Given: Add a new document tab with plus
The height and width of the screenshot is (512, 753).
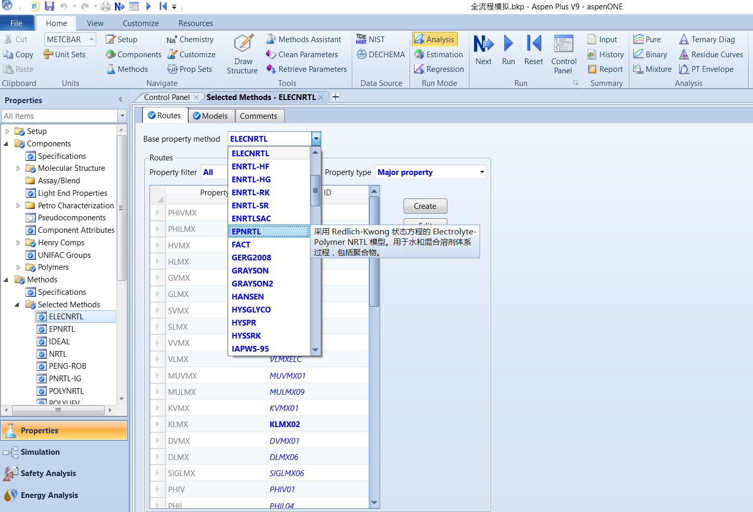Looking at the screenshot, I should click(x=336, y=97).
